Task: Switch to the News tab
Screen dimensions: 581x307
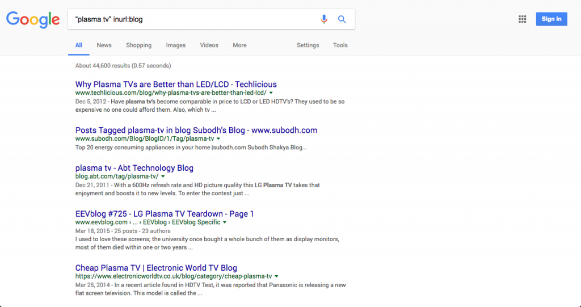Action: pyautogui.click(x=104, y=45)
